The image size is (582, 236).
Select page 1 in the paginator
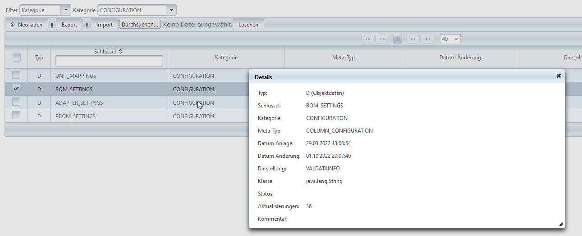pos(398,39)
